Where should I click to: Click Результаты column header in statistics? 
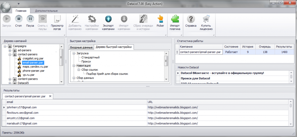click(284, 47)
